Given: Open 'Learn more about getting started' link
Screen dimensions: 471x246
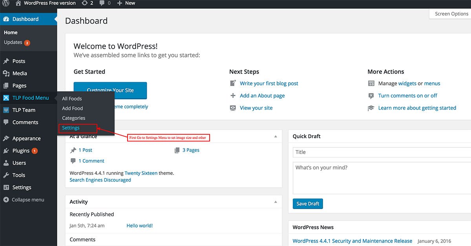Looking at the screenshot, I should click(x=417, y=108).
